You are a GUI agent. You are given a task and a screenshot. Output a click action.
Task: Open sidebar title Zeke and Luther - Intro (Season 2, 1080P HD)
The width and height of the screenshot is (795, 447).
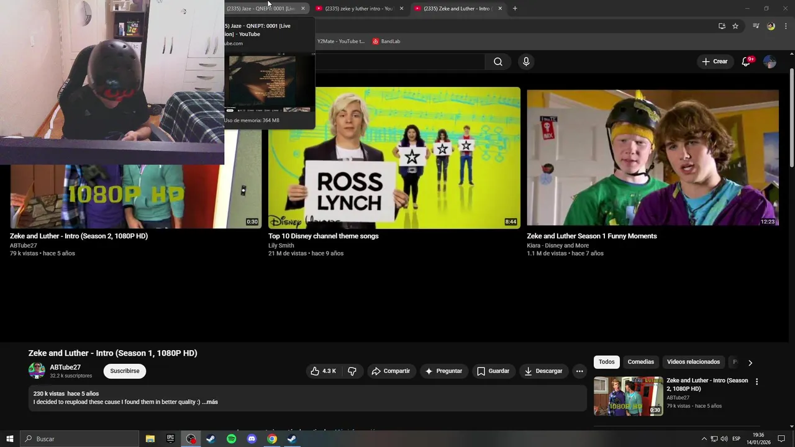(x=707, y=384)
